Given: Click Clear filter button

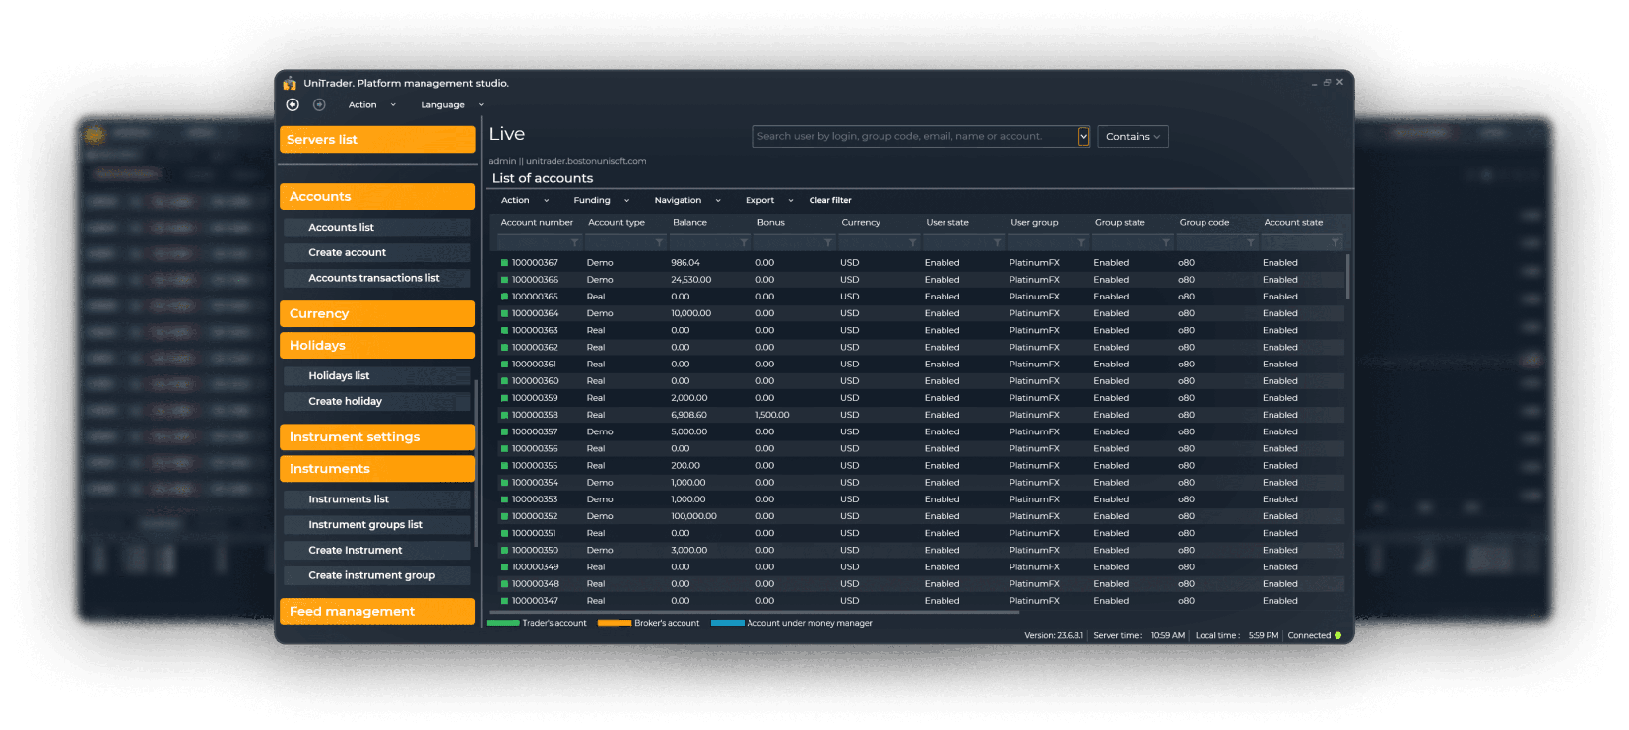Looking at the screenshot, I should 831,199.
